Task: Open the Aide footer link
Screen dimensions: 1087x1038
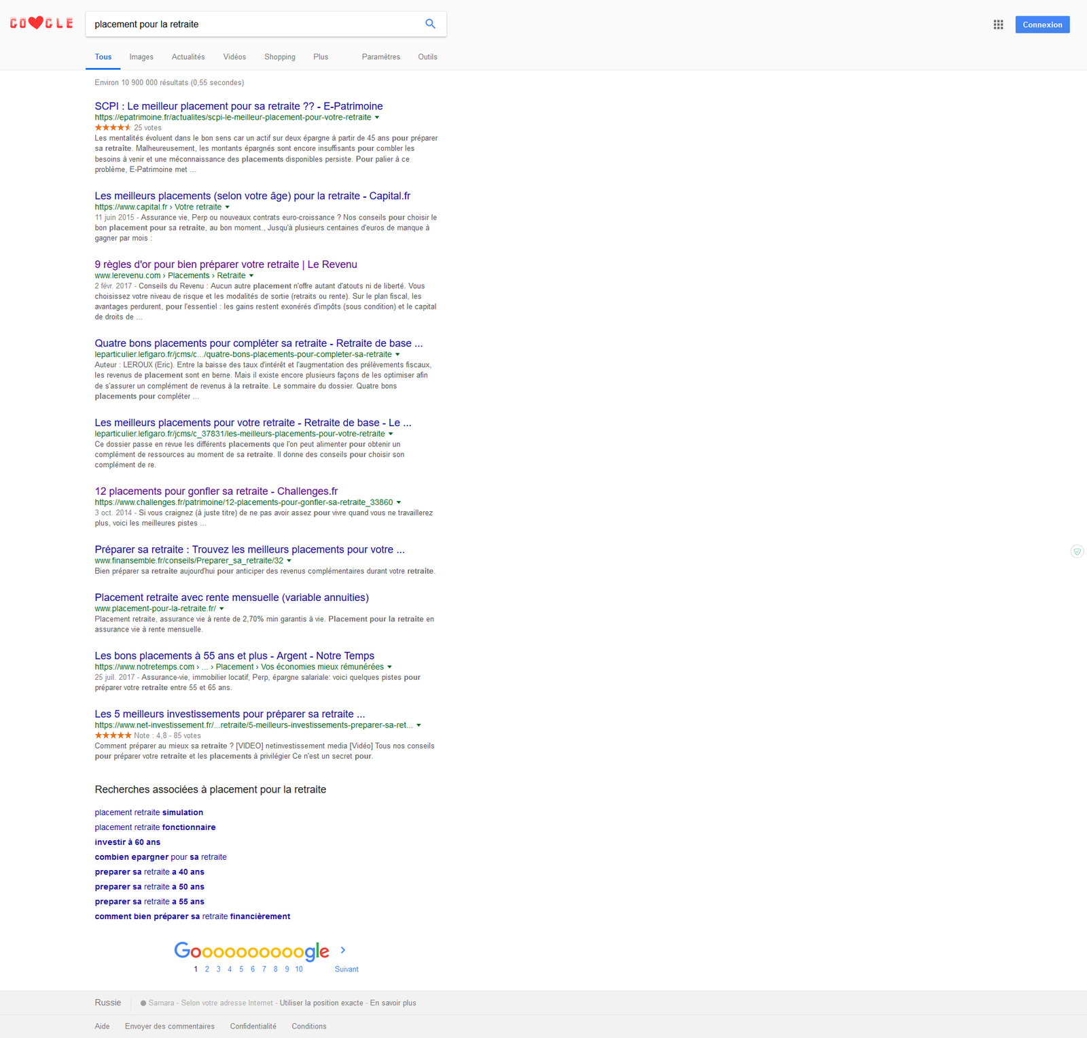Action: point(102,1026)
